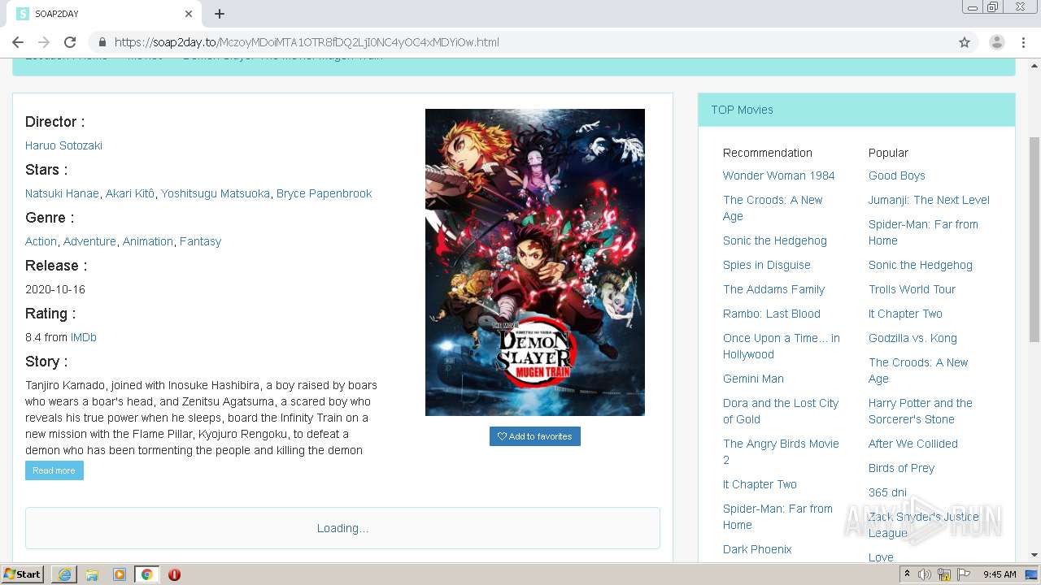This screenshot has height=585, width=1041.
Task: Open Action Center flag tray icon
Action: [x=963, y=574]
